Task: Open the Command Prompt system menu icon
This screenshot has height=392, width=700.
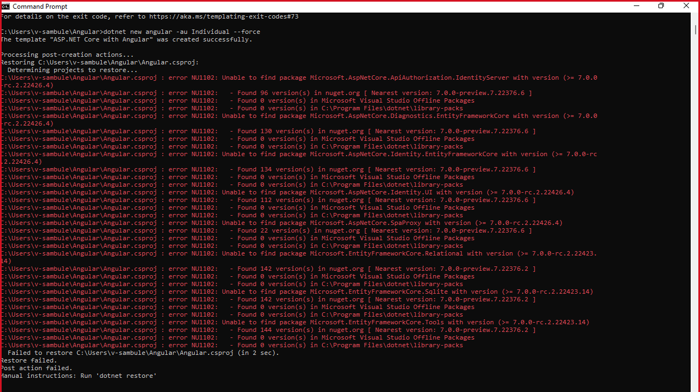Action: [x=5, y=6]
